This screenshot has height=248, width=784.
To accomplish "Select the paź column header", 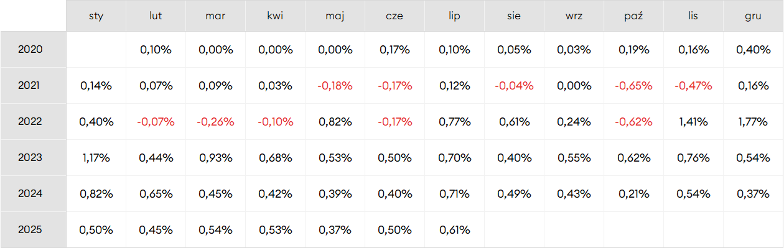I will click(x=634, y=16).
